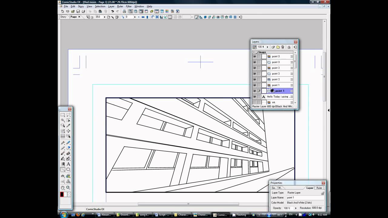This screenshot has width=388, height=218.
Task: Switch to the Story tab
Action: (63, 17)
